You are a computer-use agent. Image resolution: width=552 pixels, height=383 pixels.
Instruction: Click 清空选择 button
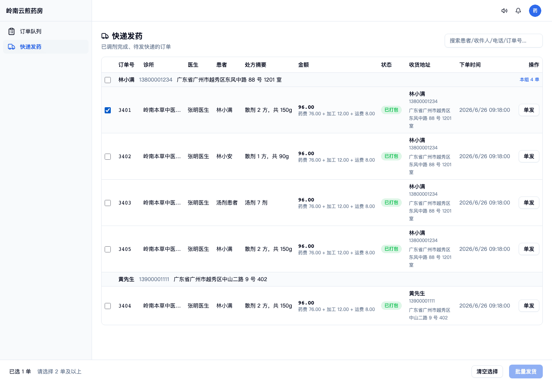(x=487, y=372)
